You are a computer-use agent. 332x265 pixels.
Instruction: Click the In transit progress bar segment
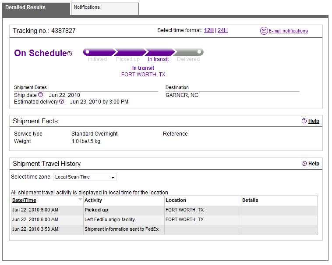159,52
